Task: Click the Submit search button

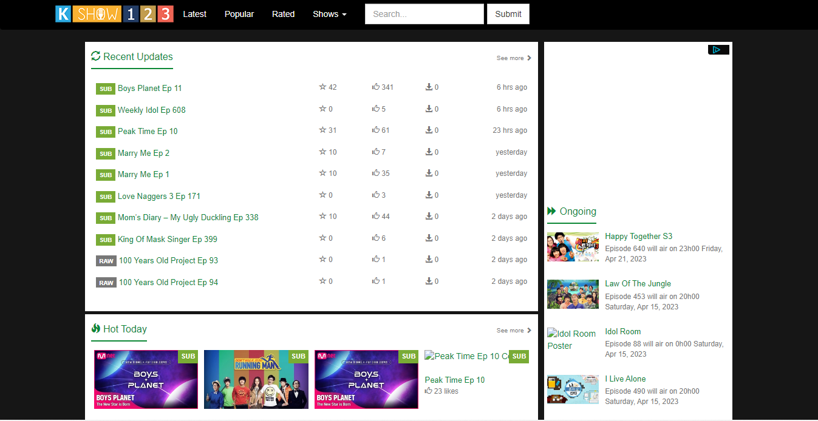Action: tap(508, 14)
